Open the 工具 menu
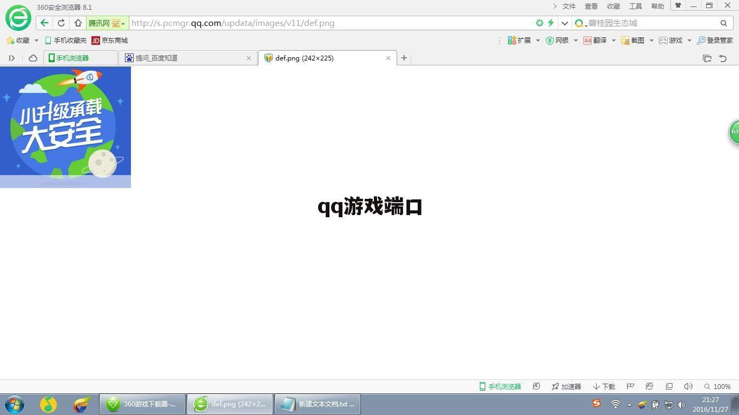This screenshot has width=739, height=415. click(636, 6)
